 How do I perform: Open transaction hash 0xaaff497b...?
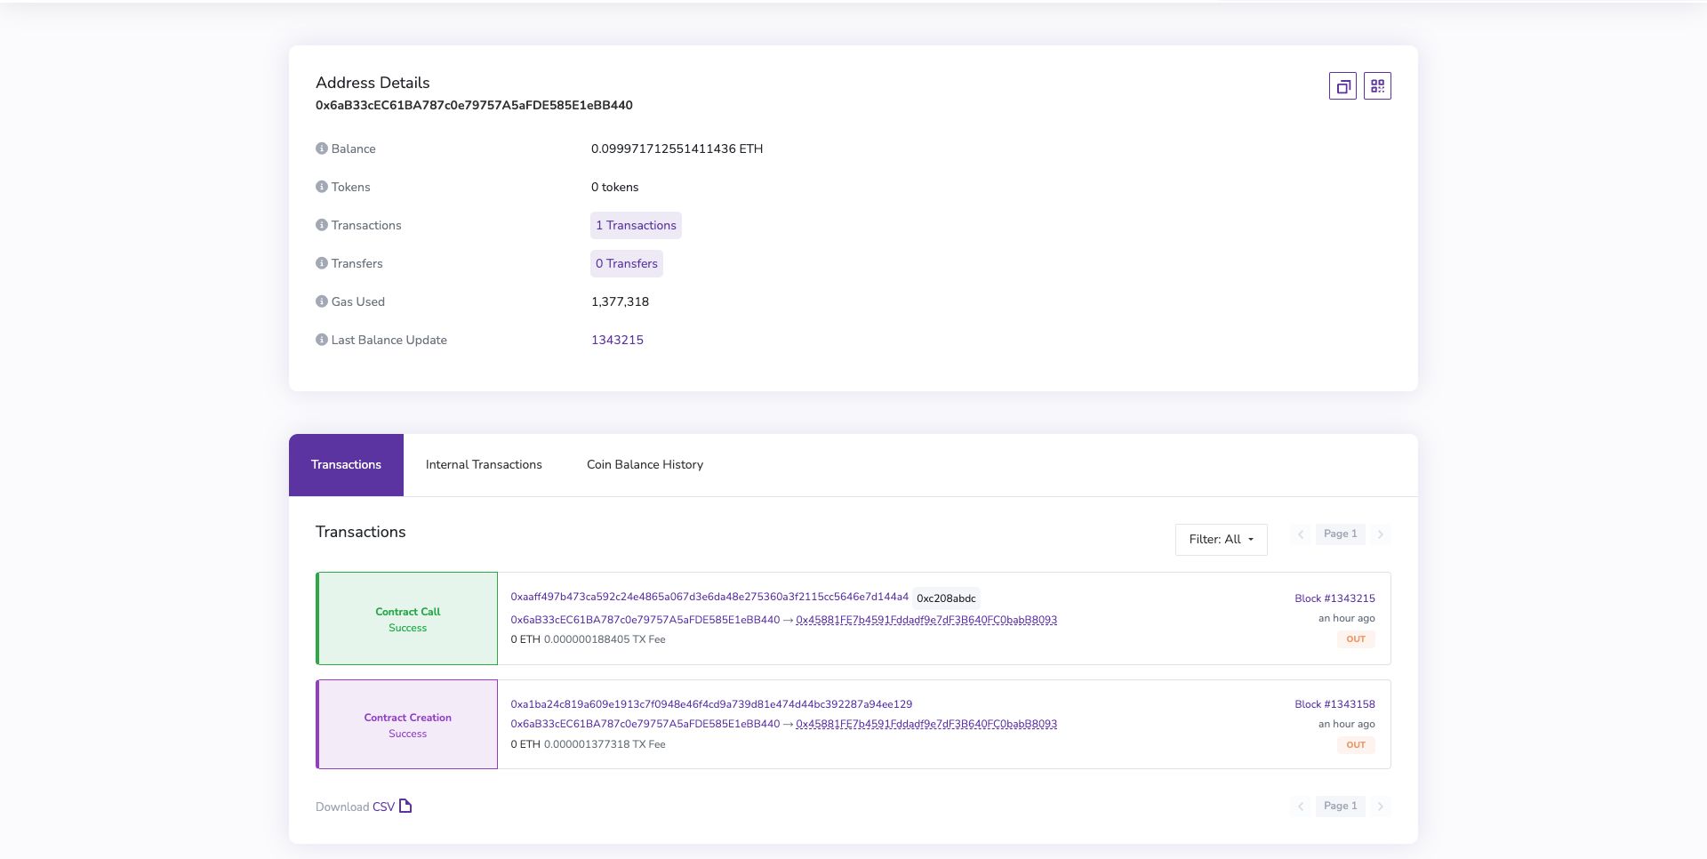tap(709, 597)
